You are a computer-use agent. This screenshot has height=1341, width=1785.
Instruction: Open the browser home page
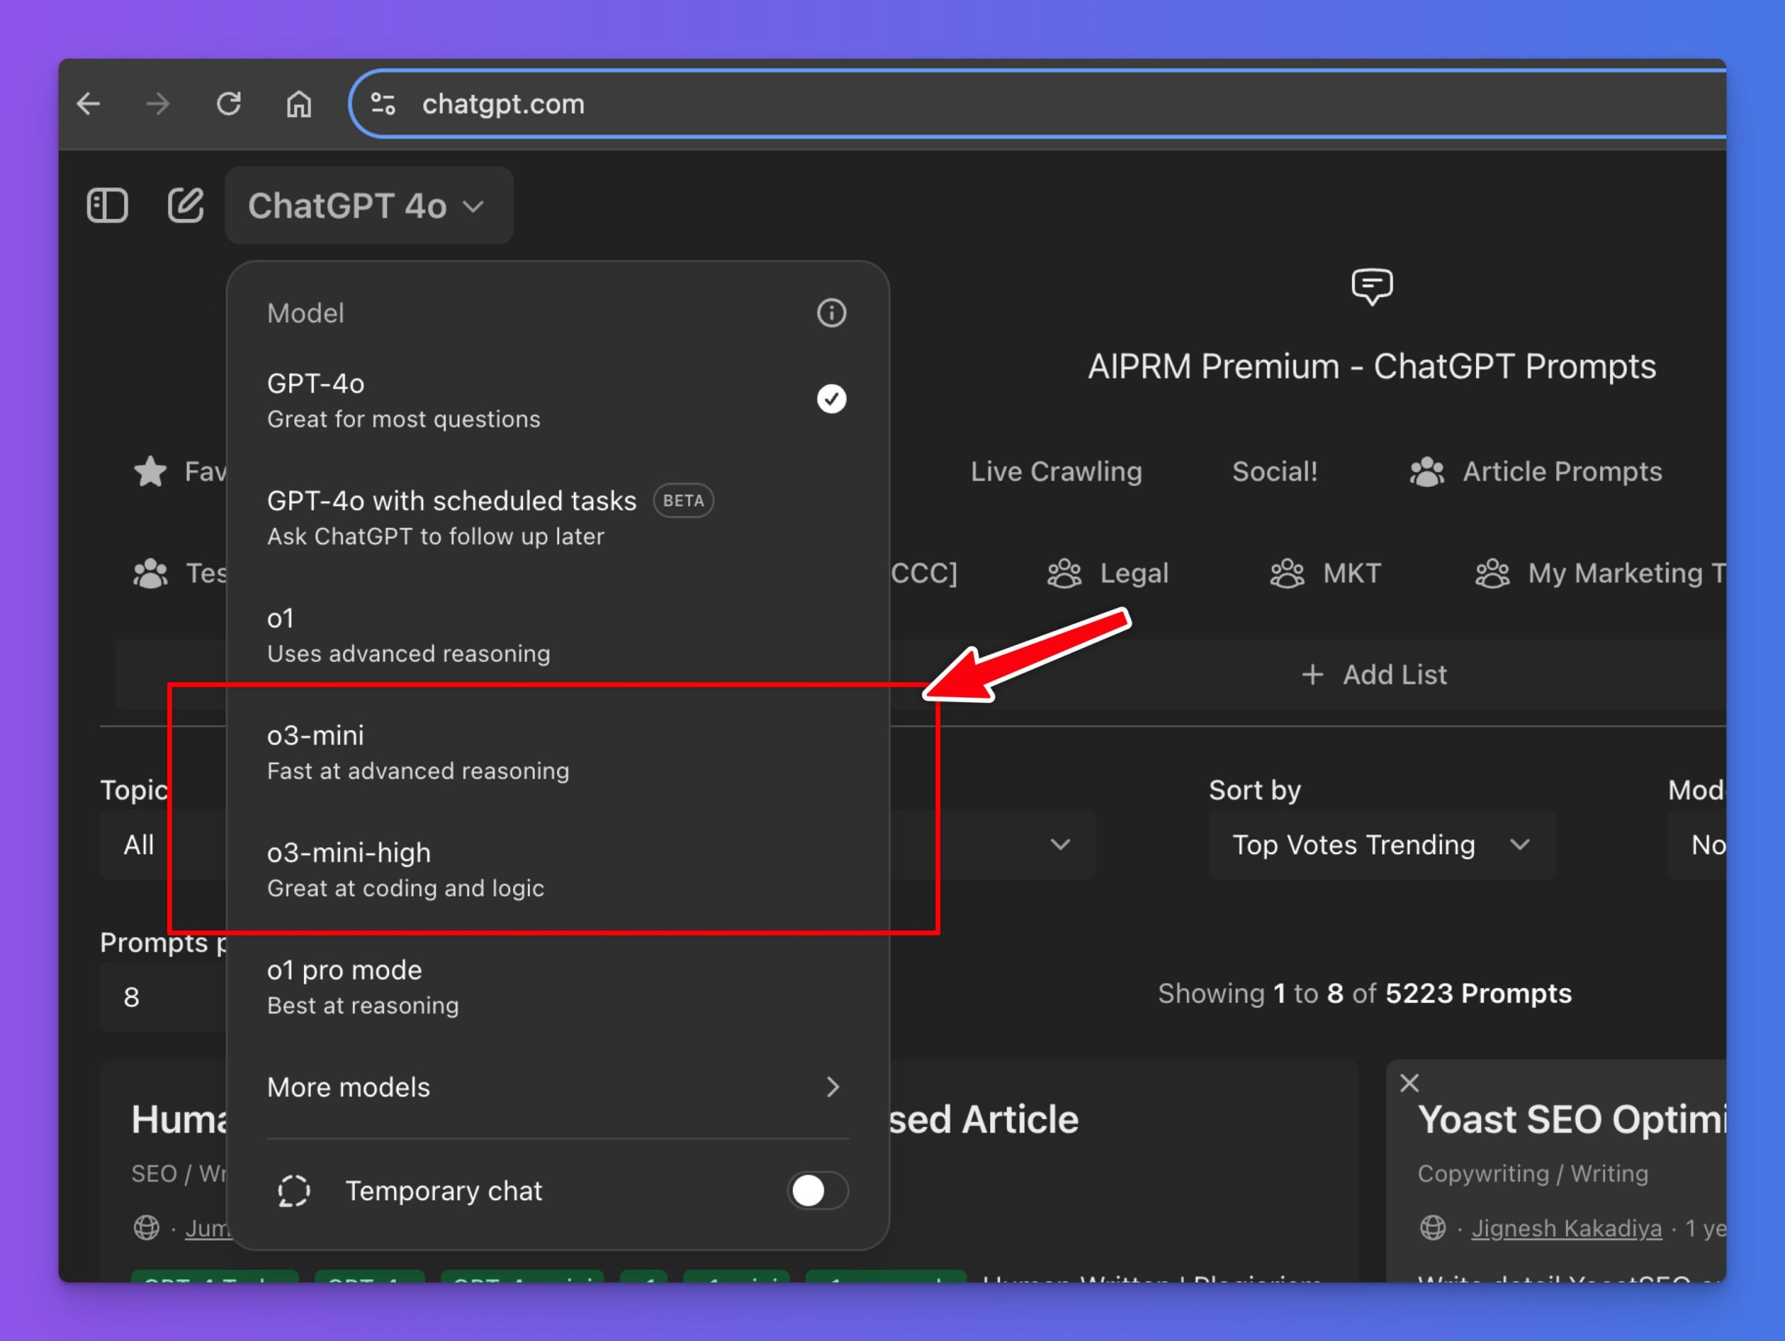[299, 104]
